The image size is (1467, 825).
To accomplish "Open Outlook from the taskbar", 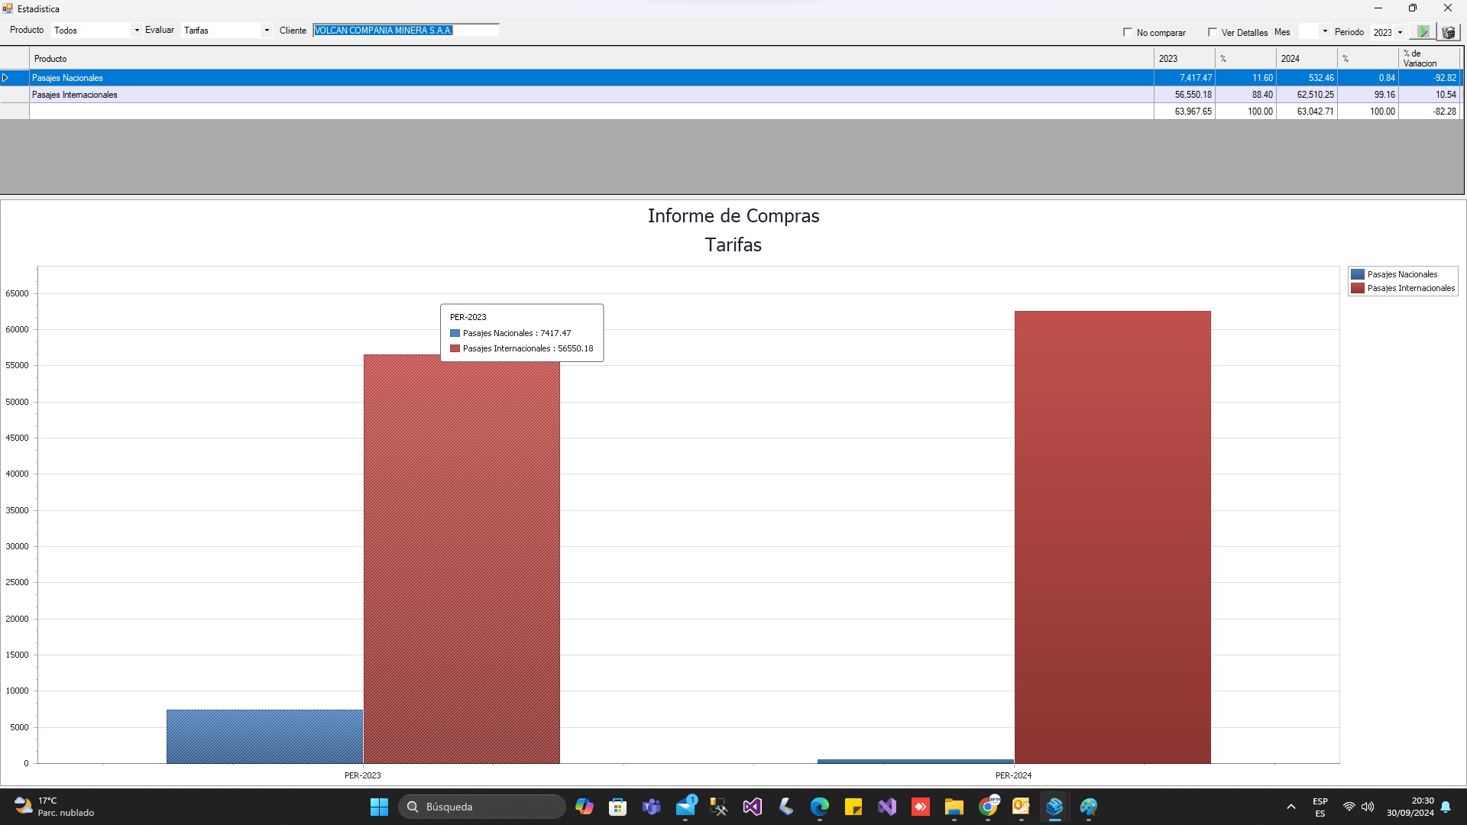I will 1022,807.
